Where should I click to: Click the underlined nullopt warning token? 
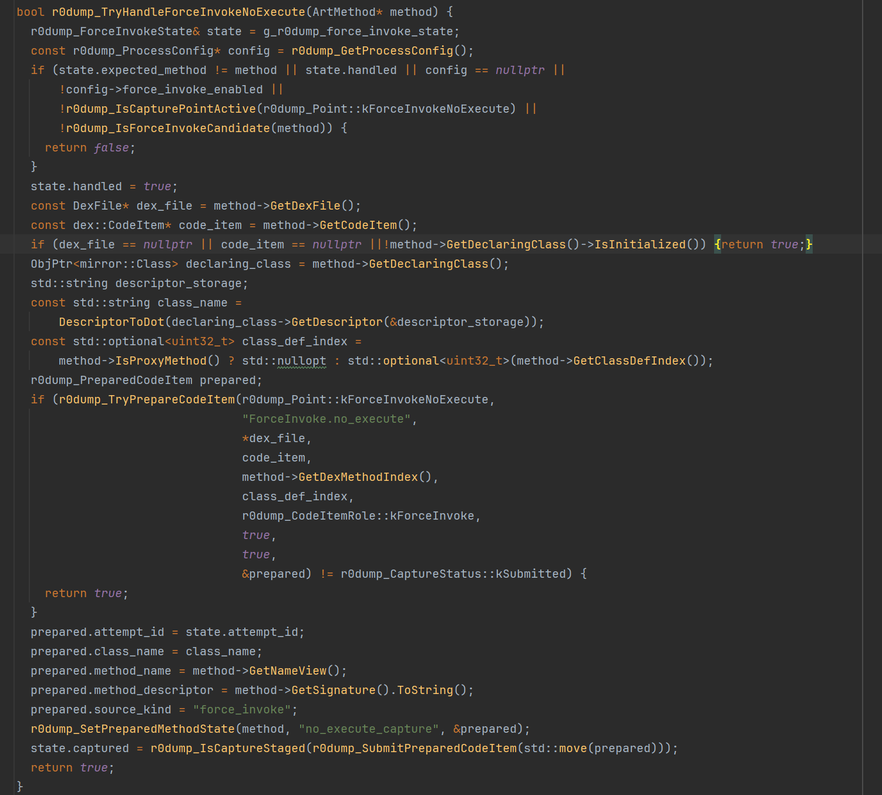pyautogui.click(x=302, y=361)
